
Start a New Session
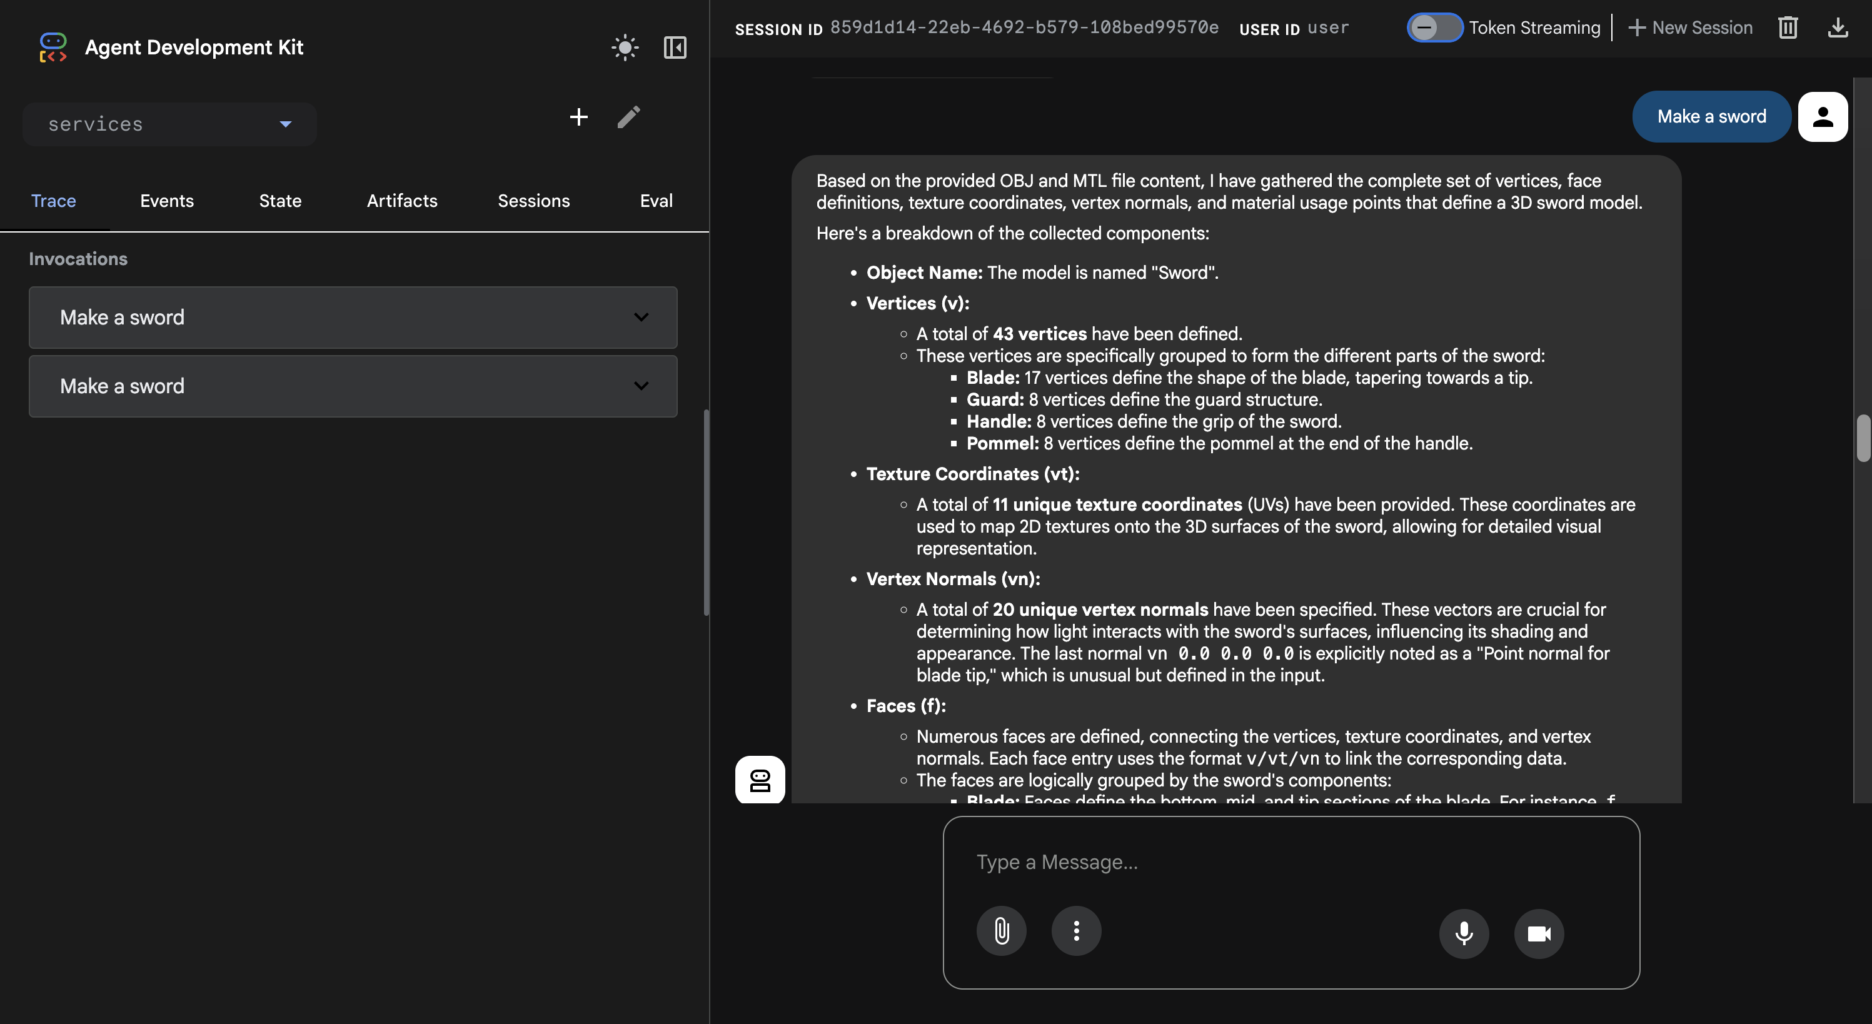1690,28
